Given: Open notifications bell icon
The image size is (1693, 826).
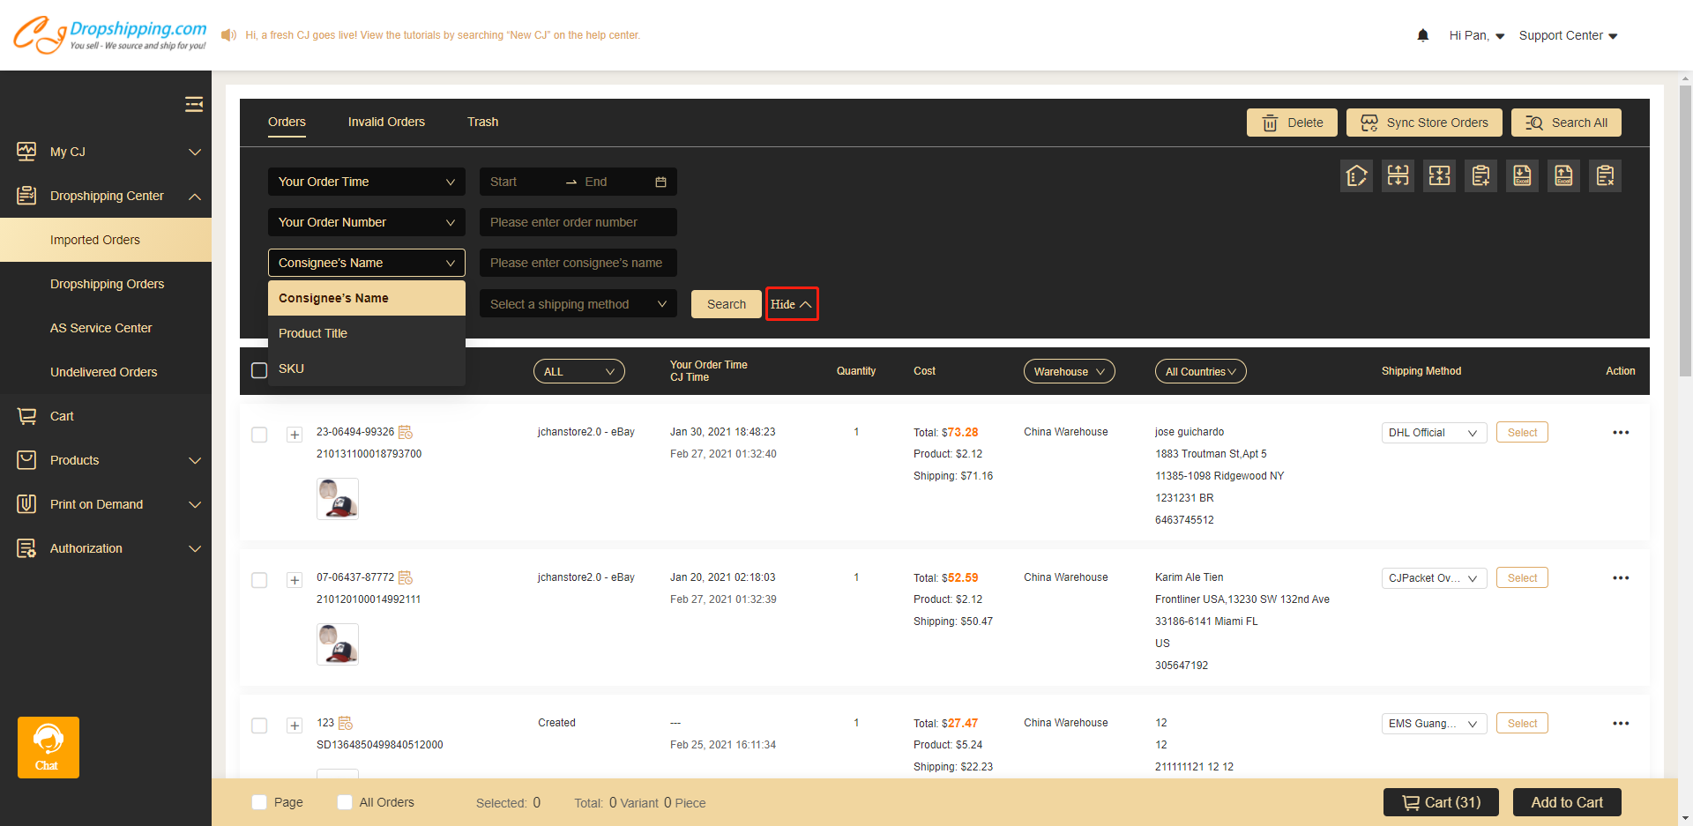Looking at the screenshot, I should click(x=1422, y=35).
